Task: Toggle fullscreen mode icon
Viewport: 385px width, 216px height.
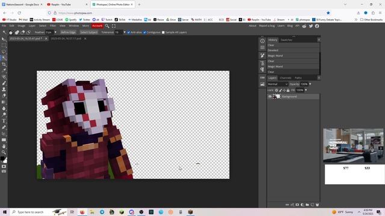Action: click(114, 26)
